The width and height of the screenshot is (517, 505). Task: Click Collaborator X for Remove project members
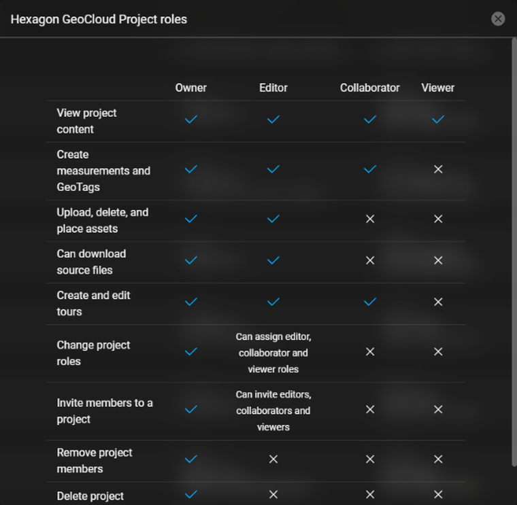click(370, 459)
